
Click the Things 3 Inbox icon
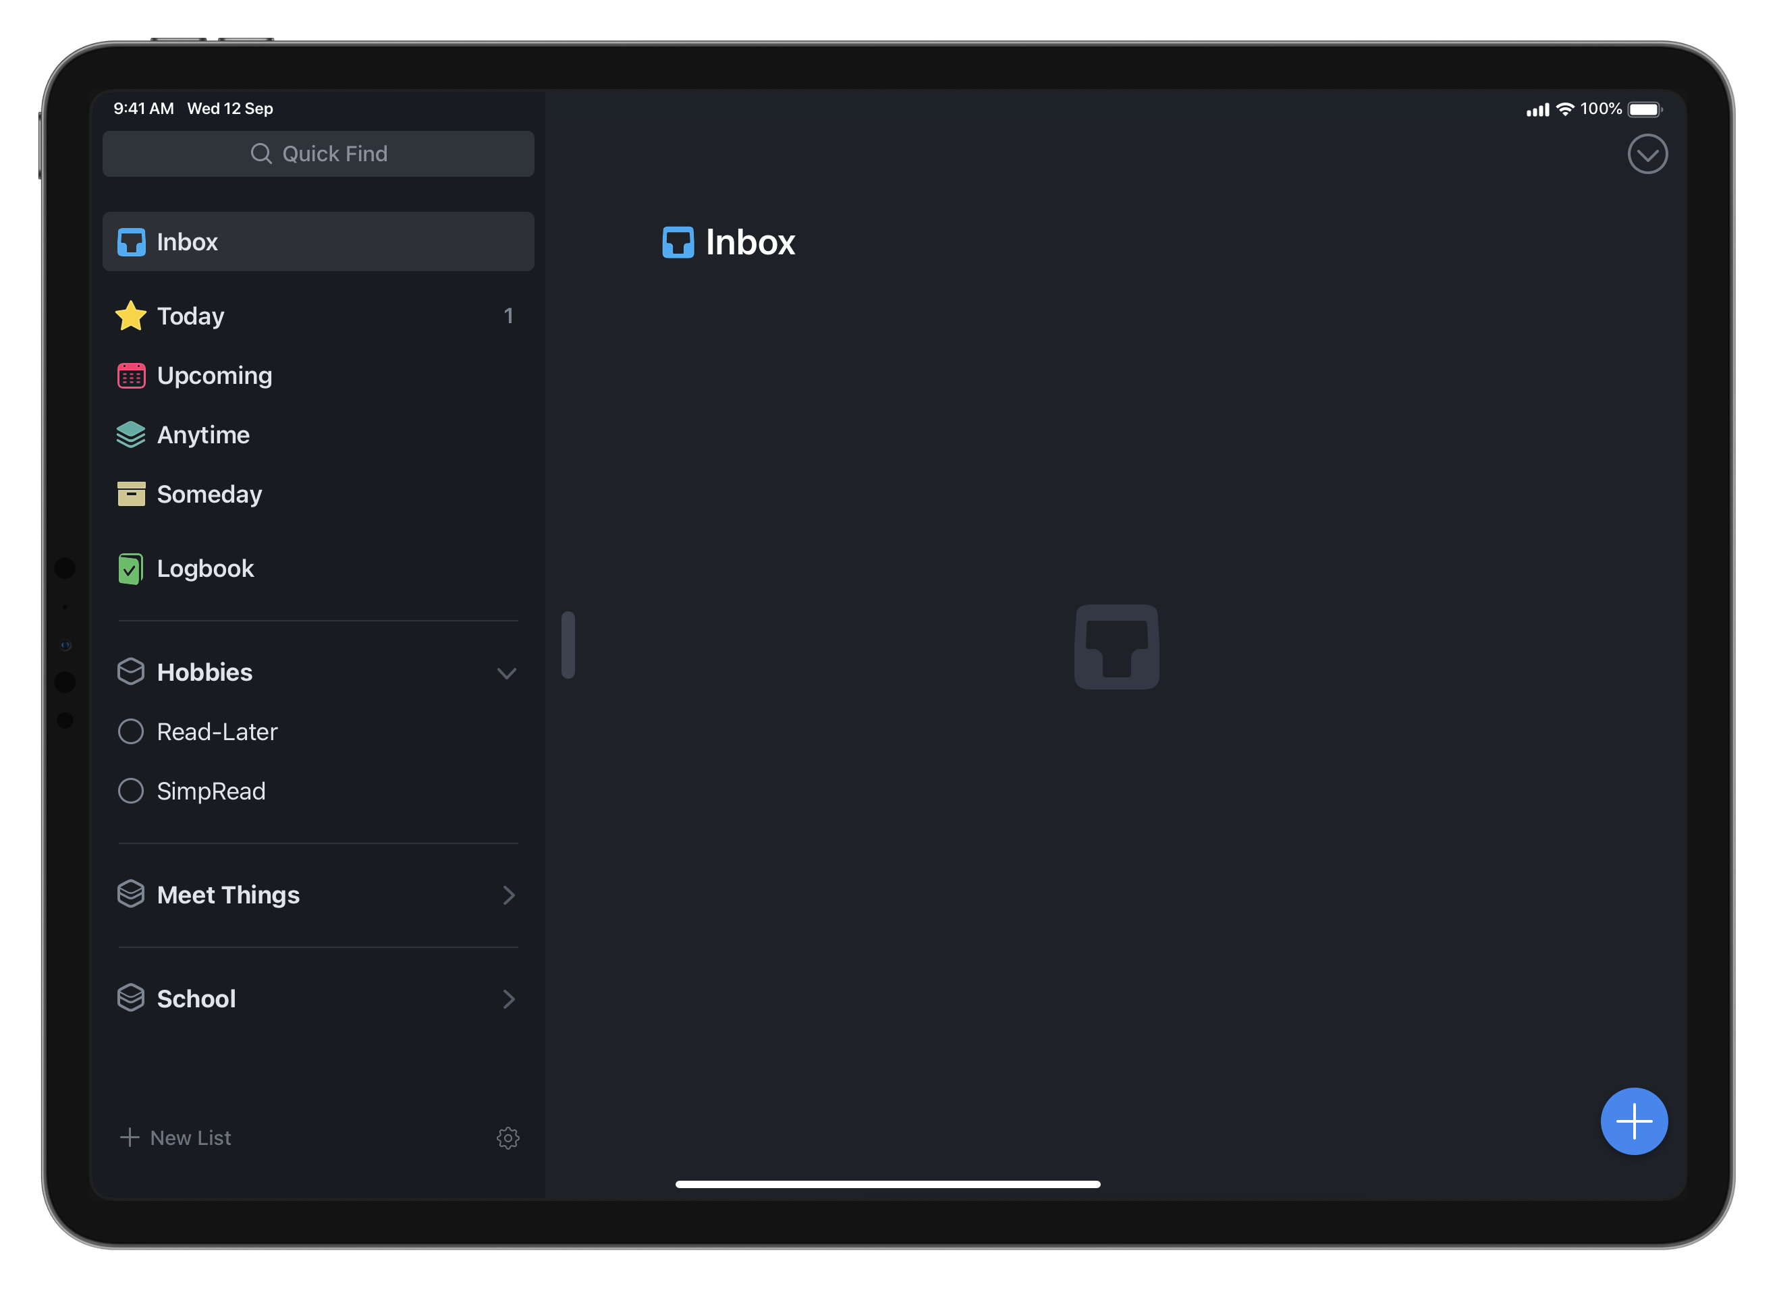click(131, 242)
